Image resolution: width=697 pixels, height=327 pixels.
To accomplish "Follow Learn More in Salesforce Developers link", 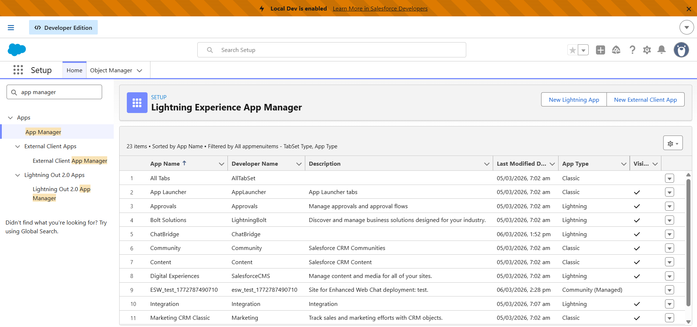I will pos(380,8).
